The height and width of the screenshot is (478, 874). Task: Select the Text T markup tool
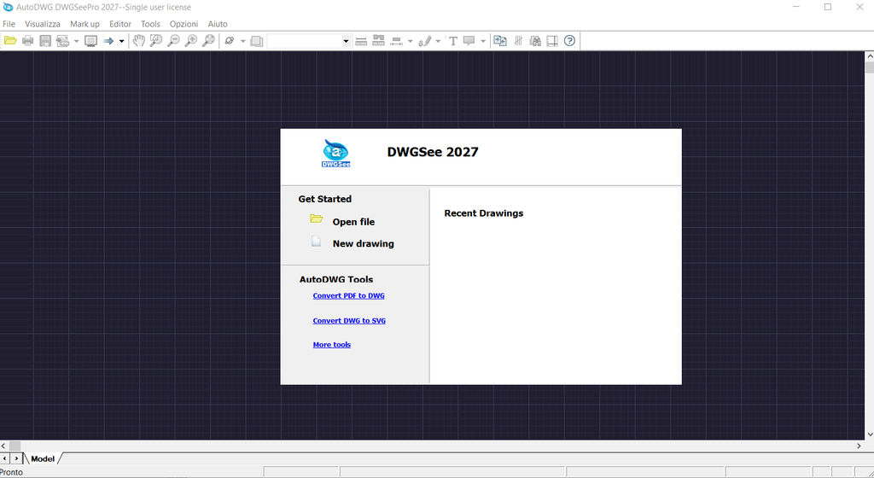coord(452,41)
